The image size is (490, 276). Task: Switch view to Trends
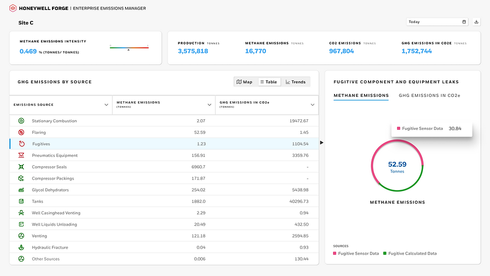point(295,82)
